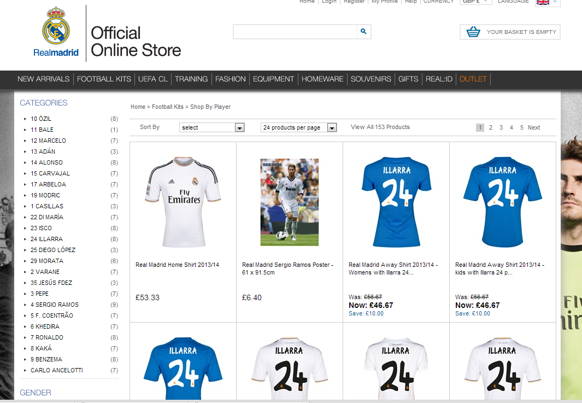The image size is (582, 403).
Task: Open the HOMEWARE menu
Action: coord(322,79)
